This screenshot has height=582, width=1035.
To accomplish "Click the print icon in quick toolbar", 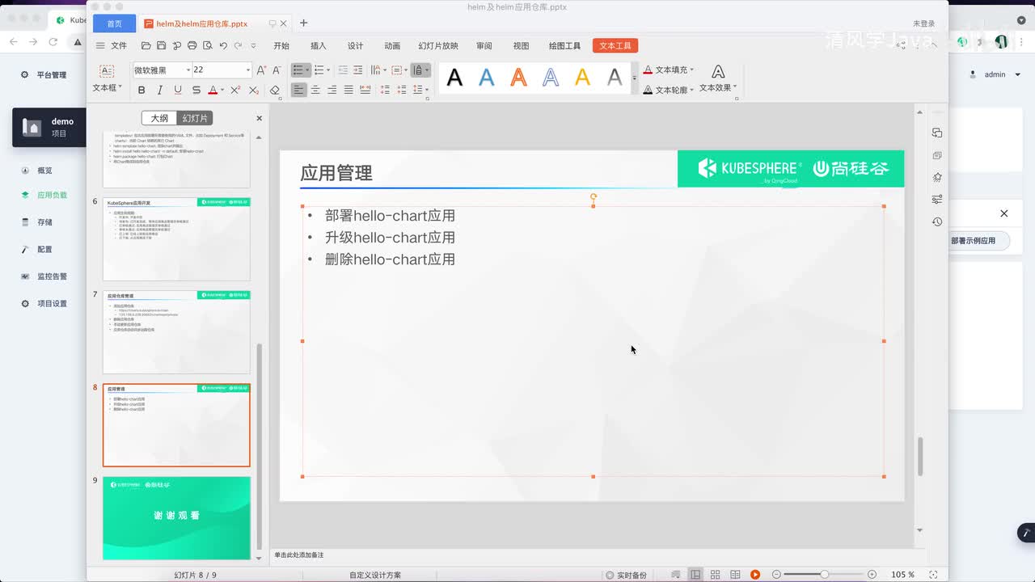I will coord(192,46).
